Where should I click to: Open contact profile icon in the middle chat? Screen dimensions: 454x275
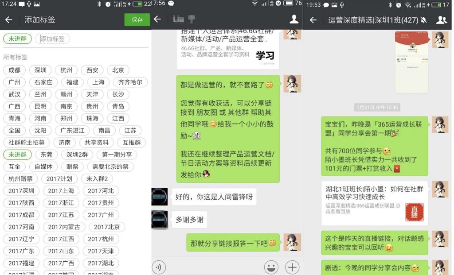click(x=294, y=19)
